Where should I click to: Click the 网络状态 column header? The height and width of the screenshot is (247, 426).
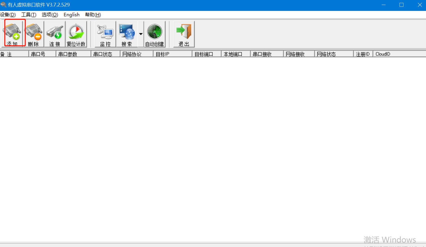click(x=334, y=54)
